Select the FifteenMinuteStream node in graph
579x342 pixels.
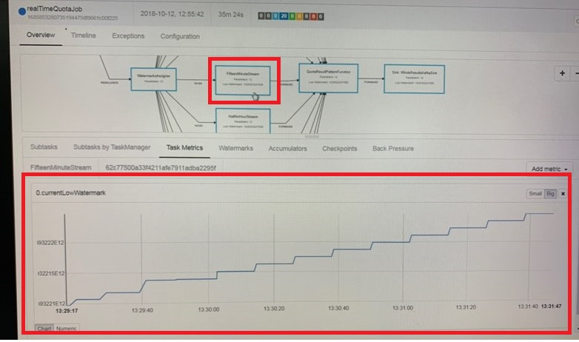pos(243,81)
